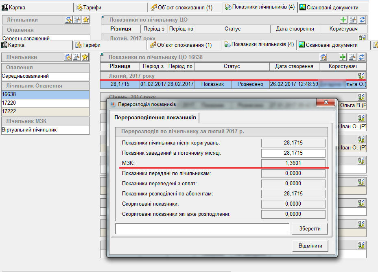Cancel with the Відмінити button
The height and width of the screenshot is (272, 378).
[x=310, y=246]
